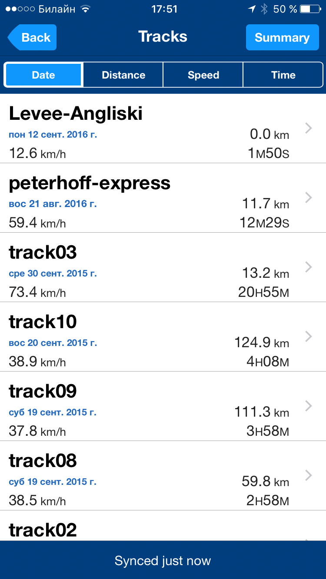The image size is (326, 579).
Task: Select the Time sort tab
Action: (283, 75)
